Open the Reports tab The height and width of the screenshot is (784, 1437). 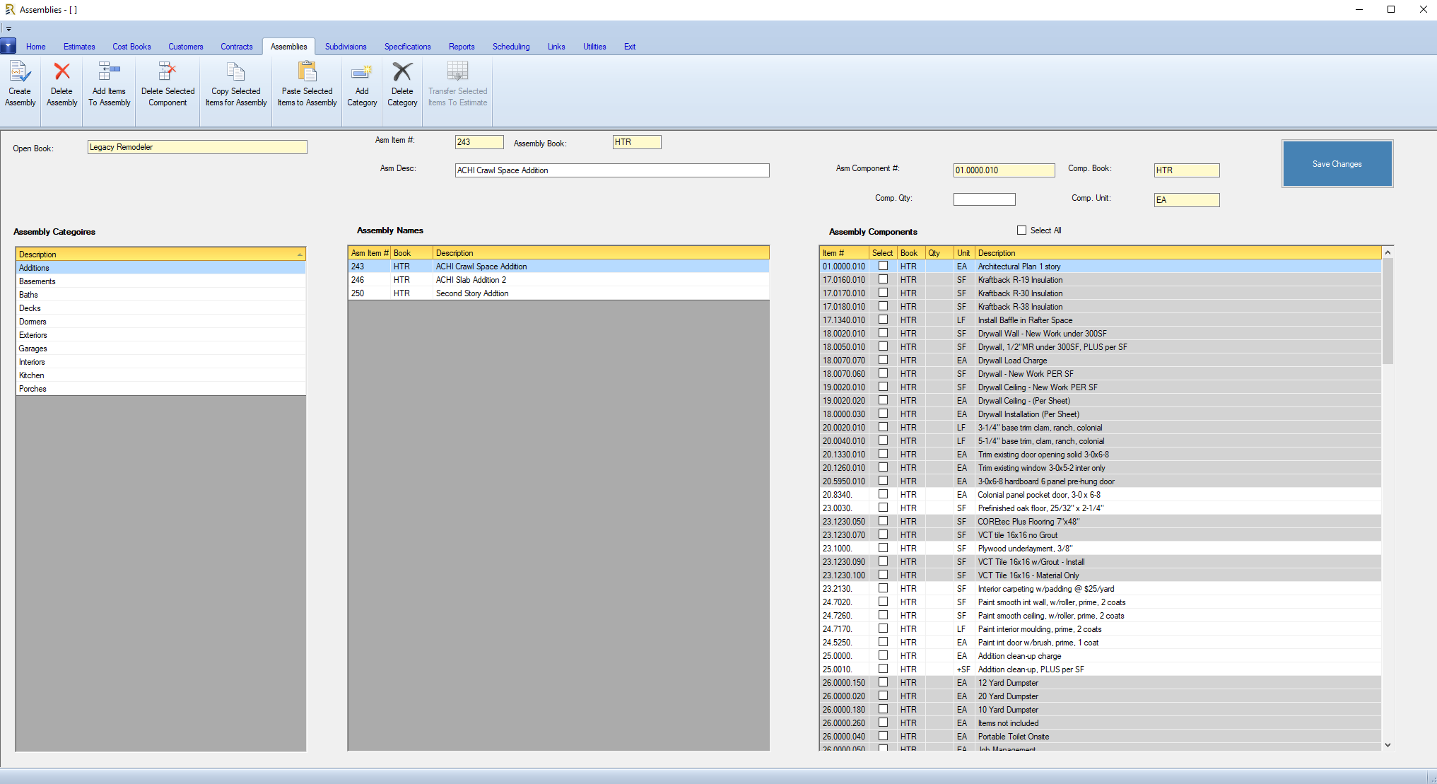coord(462,47)
